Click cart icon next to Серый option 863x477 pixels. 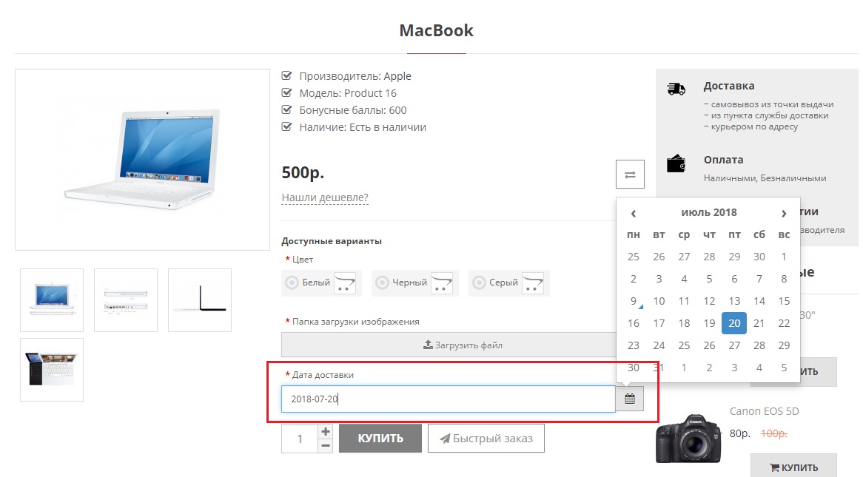[534, 283]
